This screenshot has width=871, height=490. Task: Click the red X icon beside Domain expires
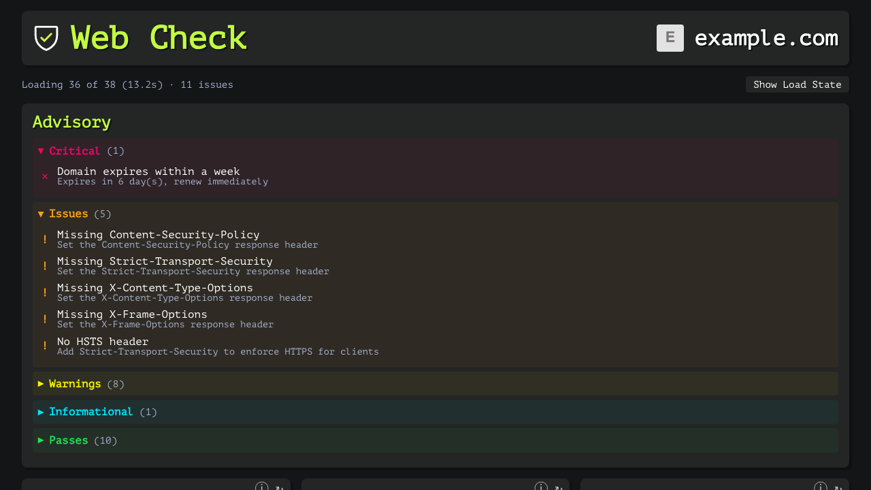pyautogui.click(x=45, y=176)
